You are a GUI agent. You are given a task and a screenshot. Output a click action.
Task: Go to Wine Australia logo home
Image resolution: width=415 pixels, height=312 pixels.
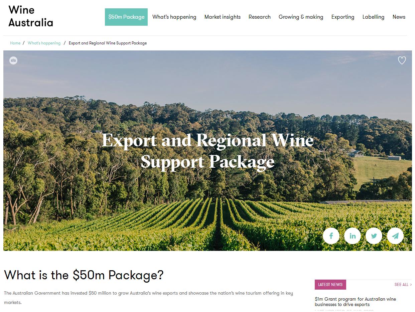31,16
